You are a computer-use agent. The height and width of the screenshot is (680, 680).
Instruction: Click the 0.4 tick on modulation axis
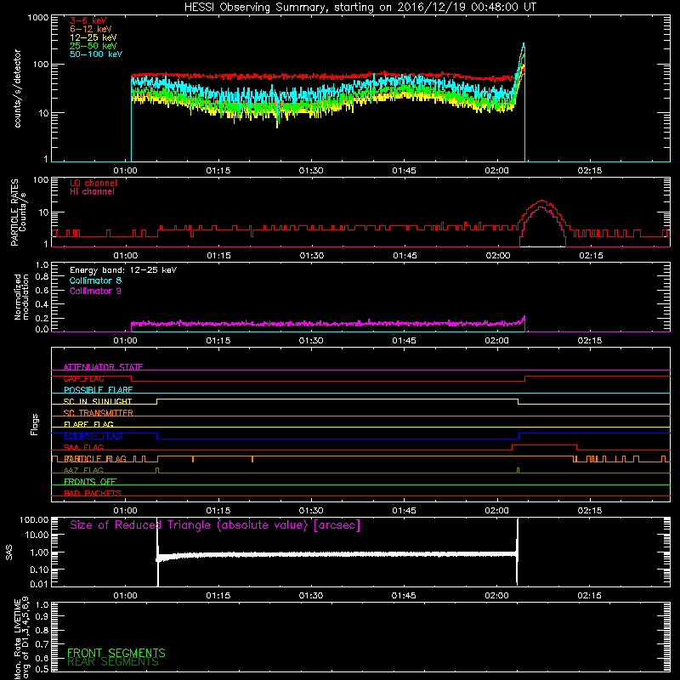pyautogui.click(x=42, y=304)
